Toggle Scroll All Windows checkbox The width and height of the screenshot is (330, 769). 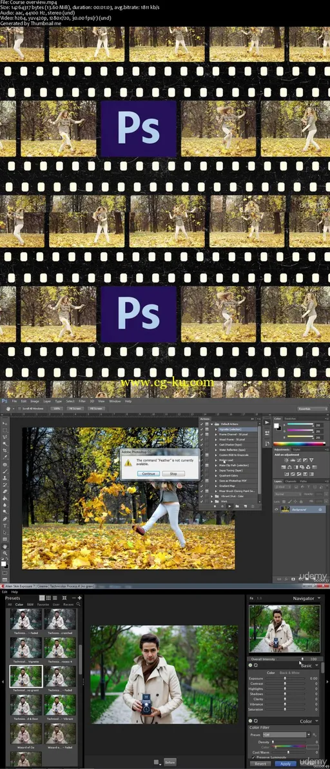tap(19, 408)
